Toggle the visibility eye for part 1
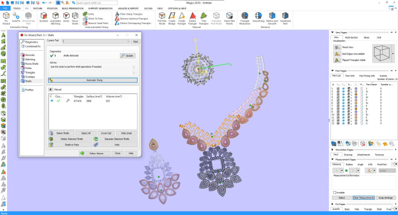This screenshot has height=215, width=398. click(x=344, y=89)
